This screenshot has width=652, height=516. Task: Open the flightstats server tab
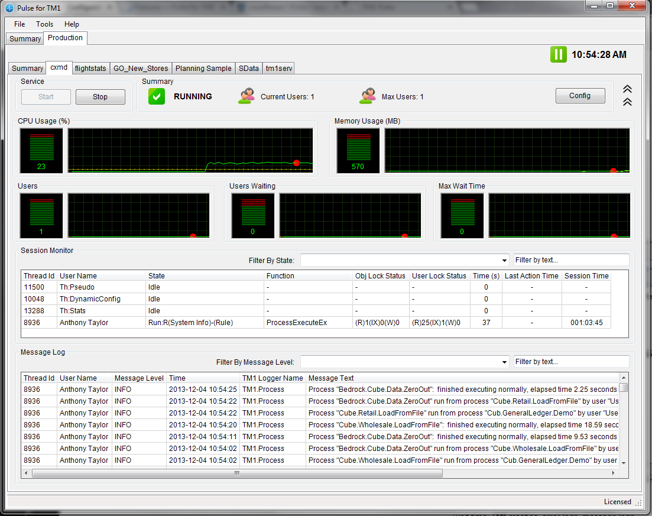(x=90, y=68)
